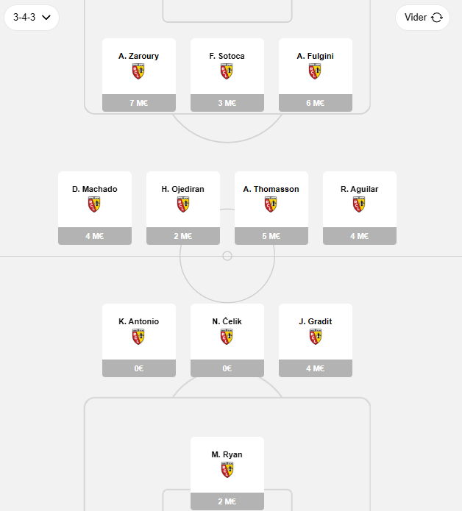Click the club crest on M. Ryan's card

(x=227, y=470)
